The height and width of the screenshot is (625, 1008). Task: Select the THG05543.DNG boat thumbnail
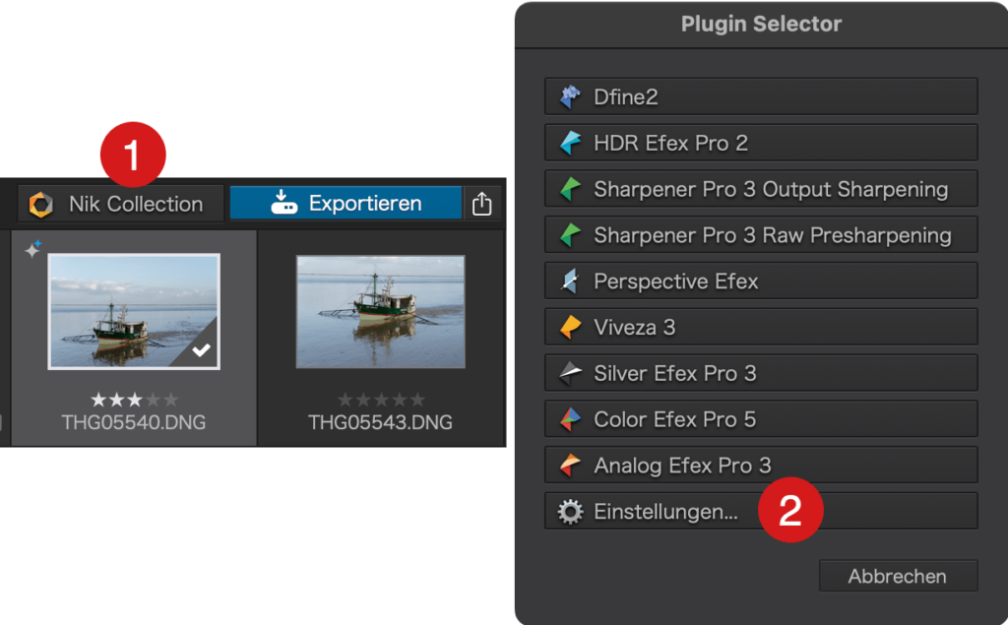click(380, 311)
